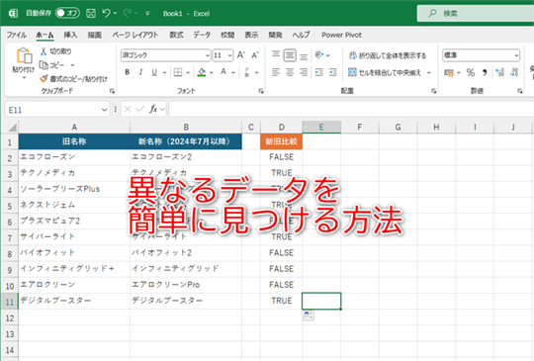The image size is (534, 361).
Task: Open the 数式 tab
Action: (x=176, y=35)
